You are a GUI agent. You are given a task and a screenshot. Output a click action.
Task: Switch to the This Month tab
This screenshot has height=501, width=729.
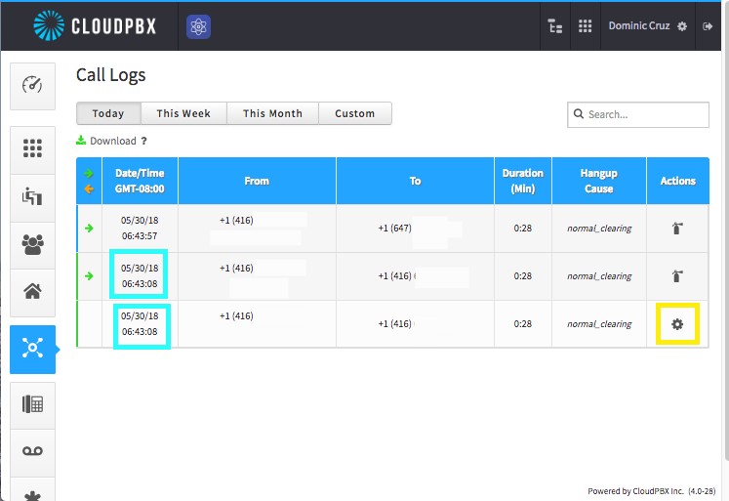272,113
